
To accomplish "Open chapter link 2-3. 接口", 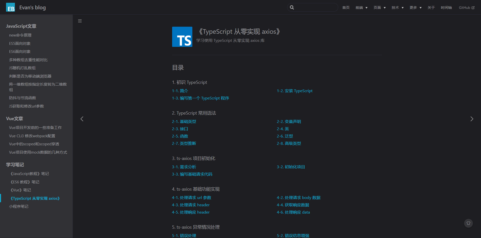I will [x=180, y=129].
